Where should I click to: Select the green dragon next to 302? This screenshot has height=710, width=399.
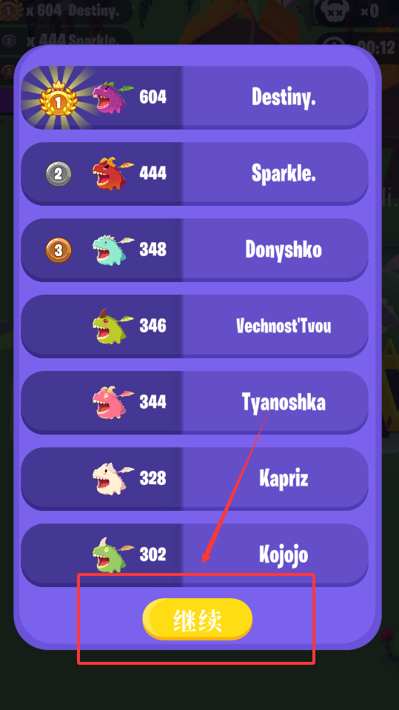(x=113, y=555)
